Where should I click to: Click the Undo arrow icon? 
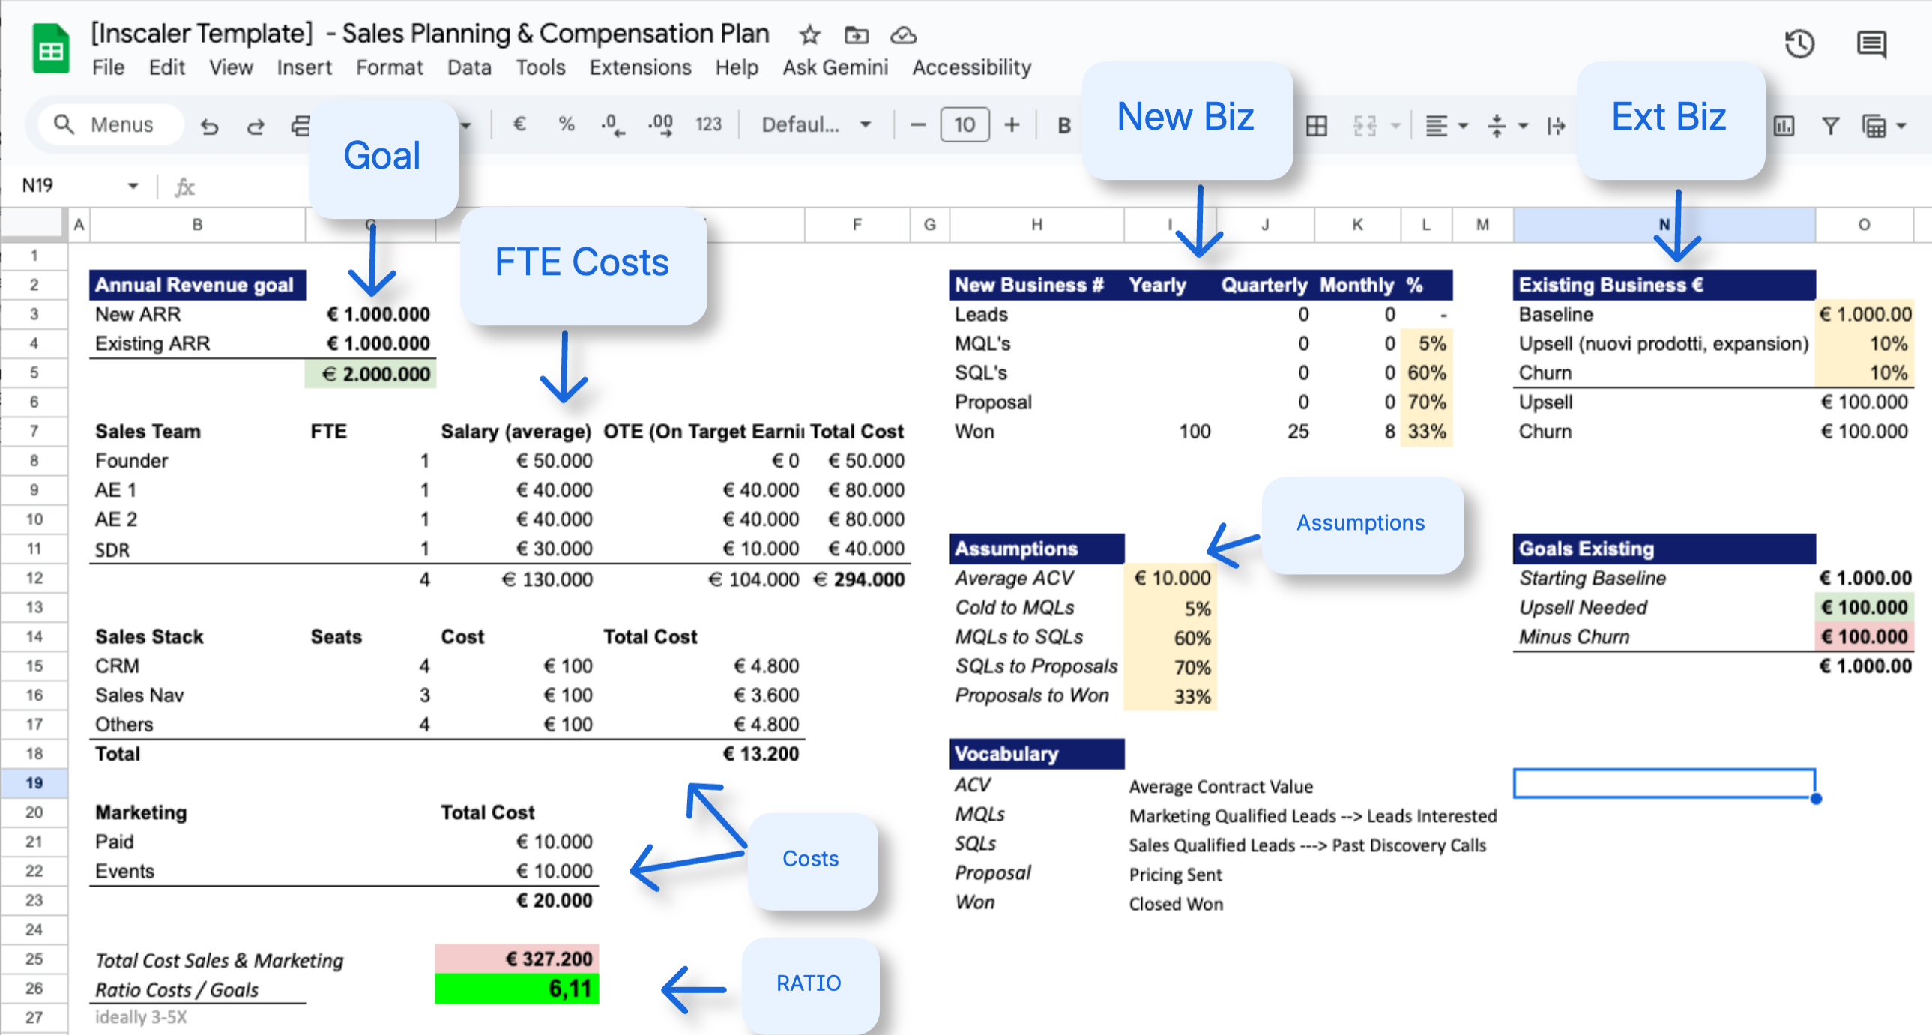tap(209, 126)
